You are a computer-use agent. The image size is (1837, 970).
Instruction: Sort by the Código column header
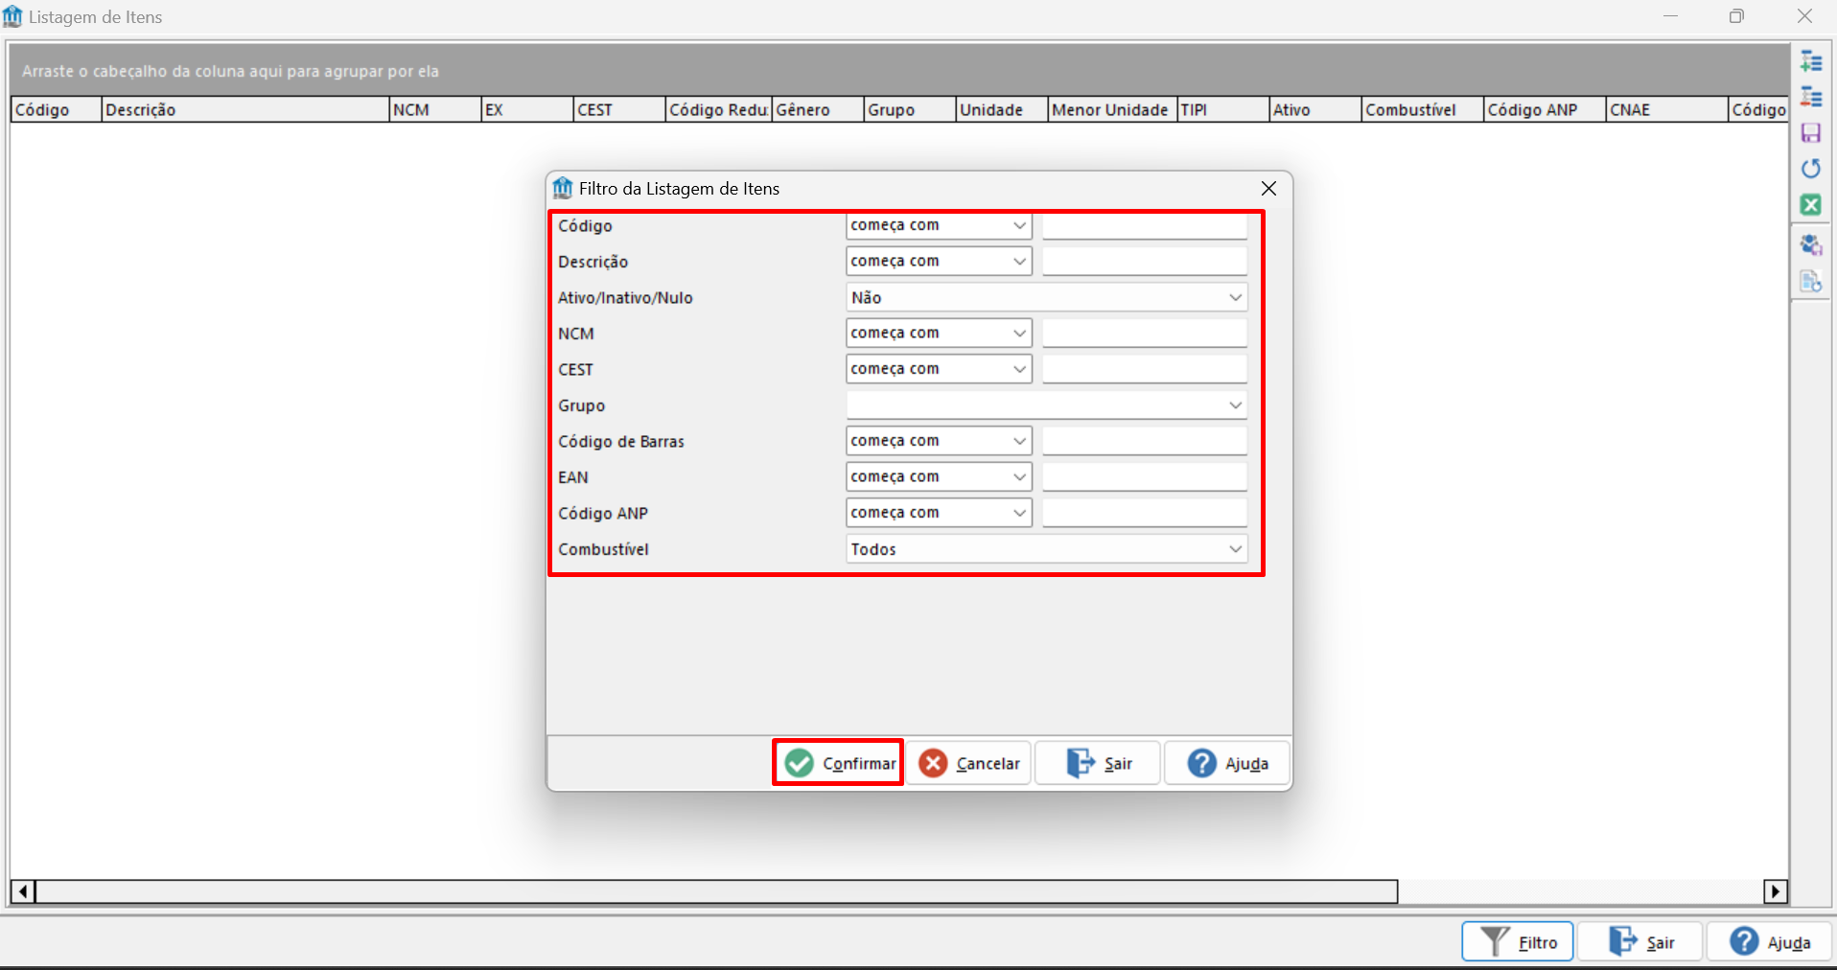56,109
